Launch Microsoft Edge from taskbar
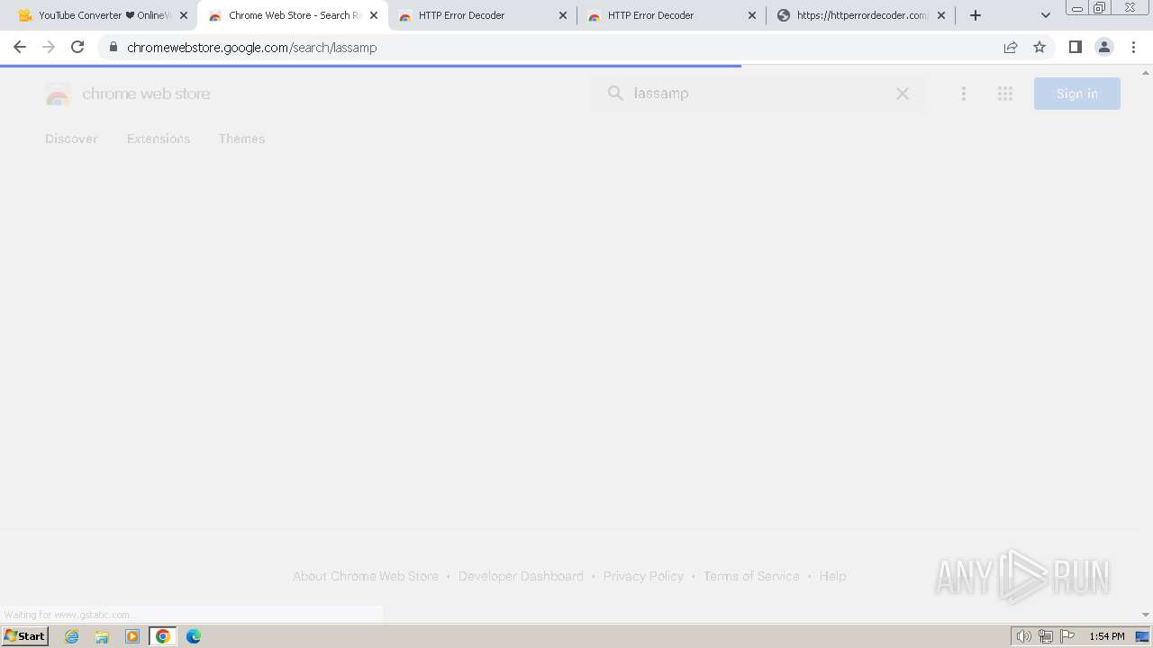This screenshot has width=1153, height=648. (x=194, y=636)
